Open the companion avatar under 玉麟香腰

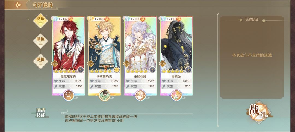pyautogui.click(x=141, y=95)
